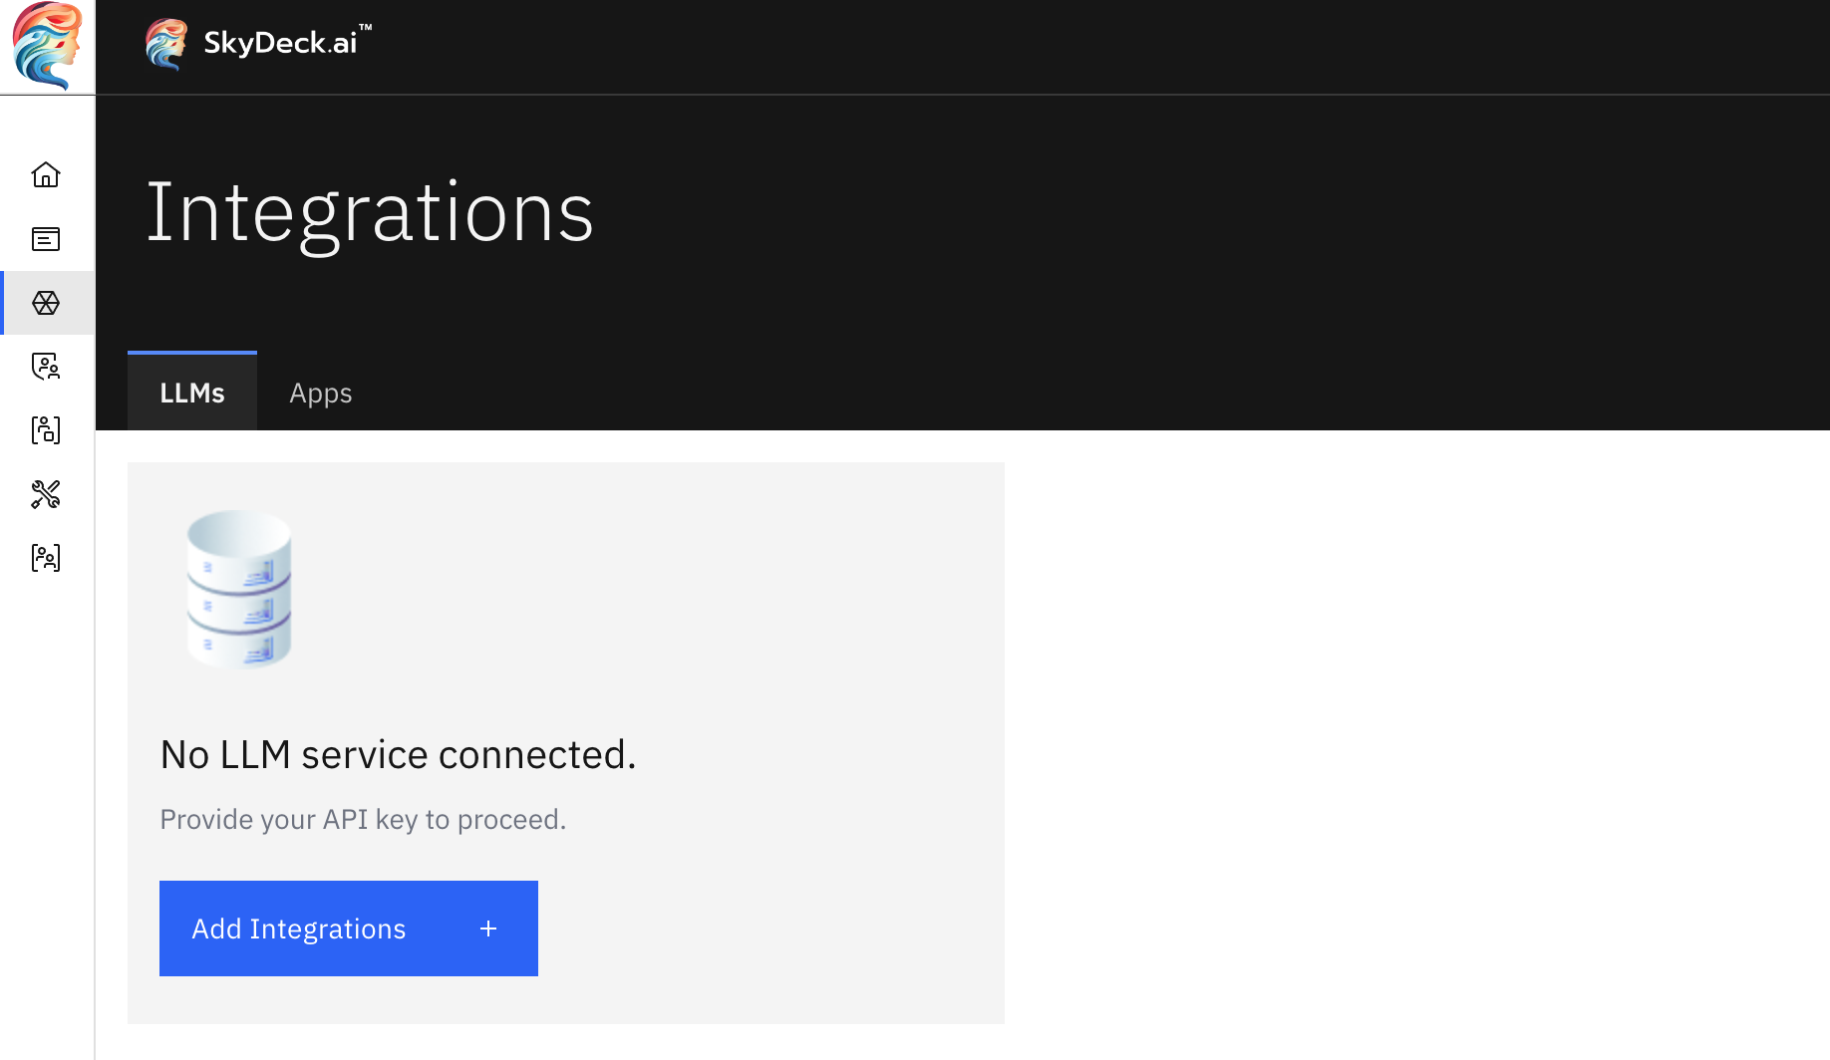Image resolution: width=1830 pixels, height=1060 pixels.
Task: Select the LLMs tab
Action: point(191,393)
